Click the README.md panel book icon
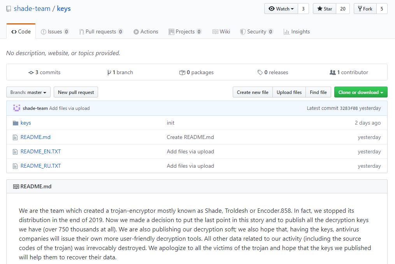This screenshot has width=395, height=264. coord(16,187)
